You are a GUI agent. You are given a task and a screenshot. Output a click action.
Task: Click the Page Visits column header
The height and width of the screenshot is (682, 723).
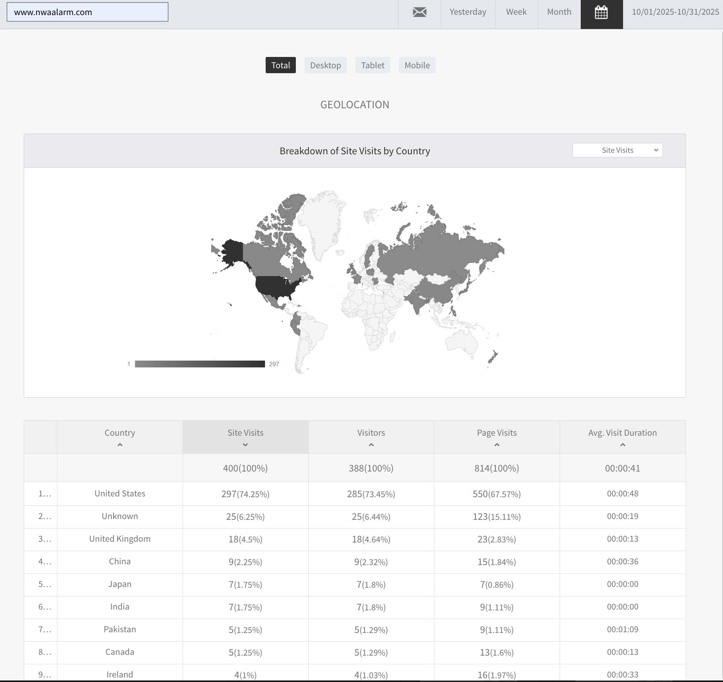pyautogui.click(x=497, y=437)
